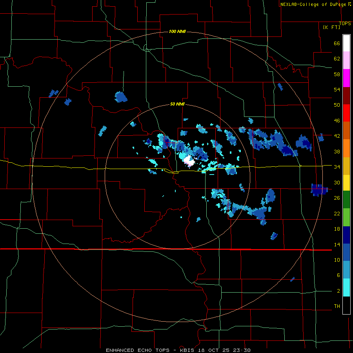Image resolution: width=353 pixels, height=353 pixels.
Task: Click the "54" scale label
Action: pyautogui.click(x=337, y=89)
